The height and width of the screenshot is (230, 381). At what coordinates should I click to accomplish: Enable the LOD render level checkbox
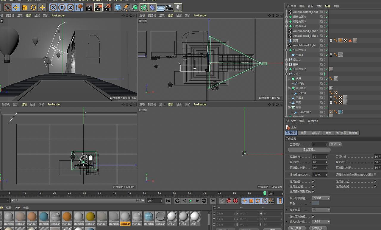point(375,175)
